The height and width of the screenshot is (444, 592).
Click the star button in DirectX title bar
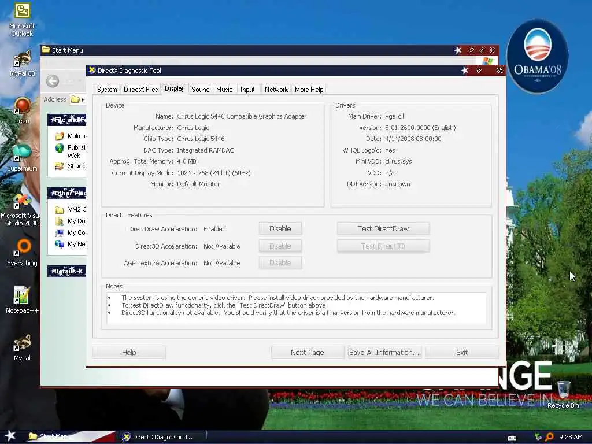(465, 70)
